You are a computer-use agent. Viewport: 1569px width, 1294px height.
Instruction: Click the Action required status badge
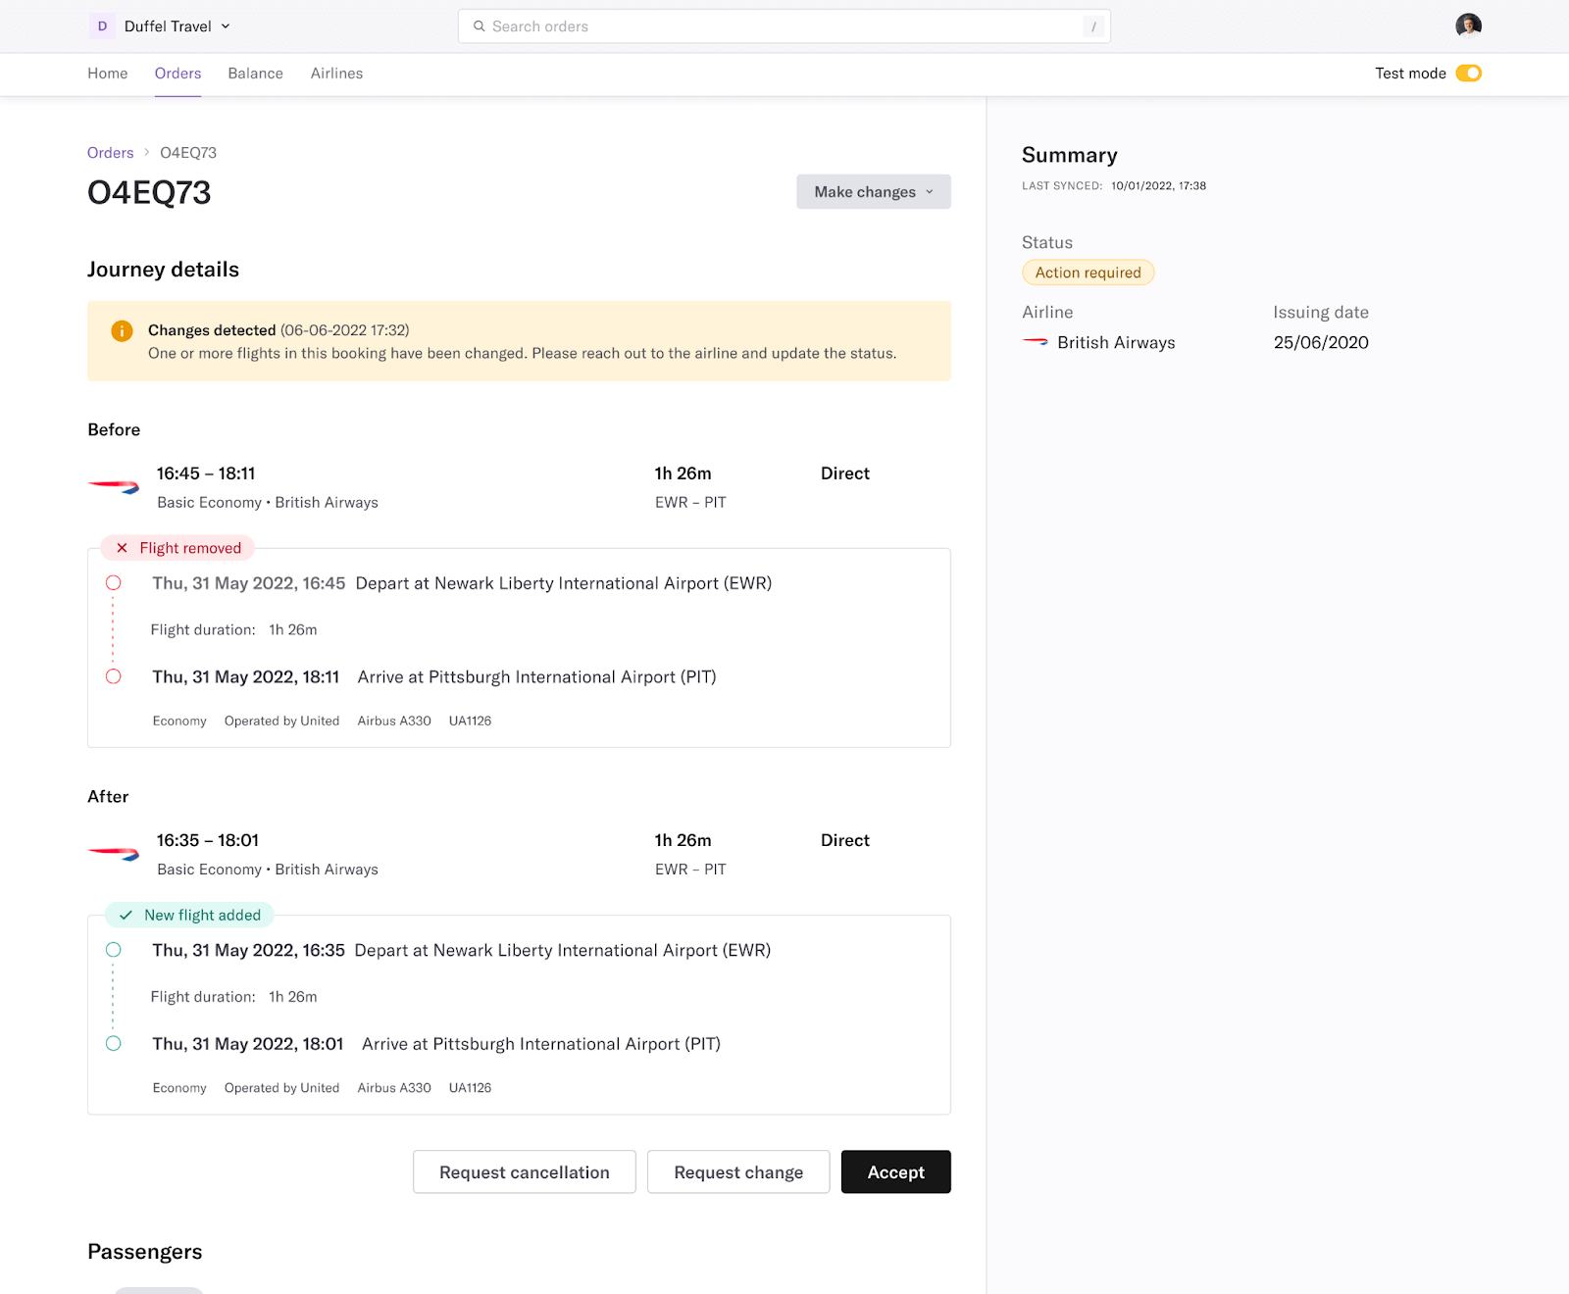tap(1088, 272)
